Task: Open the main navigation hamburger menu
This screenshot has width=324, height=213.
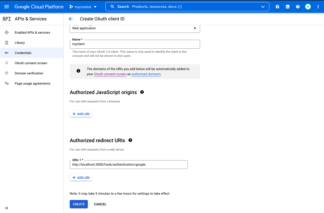Action: click(x=7, y=7)
